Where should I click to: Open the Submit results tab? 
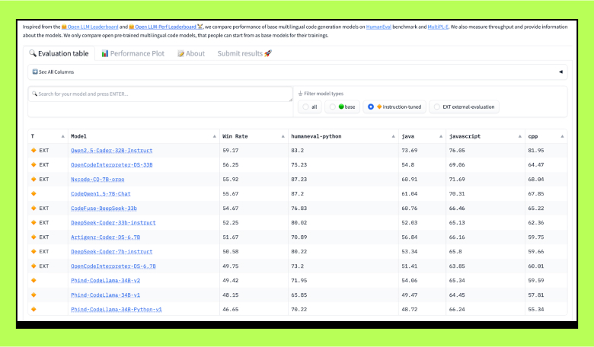[244, 53]
